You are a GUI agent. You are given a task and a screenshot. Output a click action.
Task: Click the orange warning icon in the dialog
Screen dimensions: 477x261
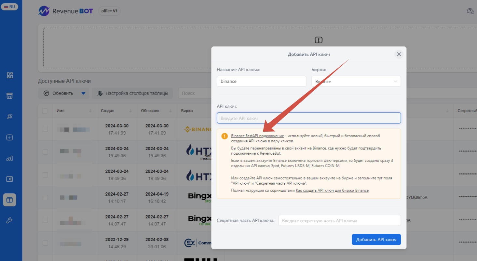225,136
